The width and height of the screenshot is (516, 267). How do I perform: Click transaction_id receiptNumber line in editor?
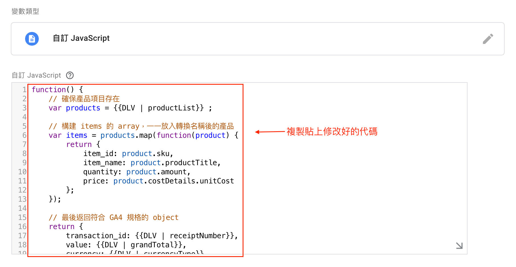point(152,236)
